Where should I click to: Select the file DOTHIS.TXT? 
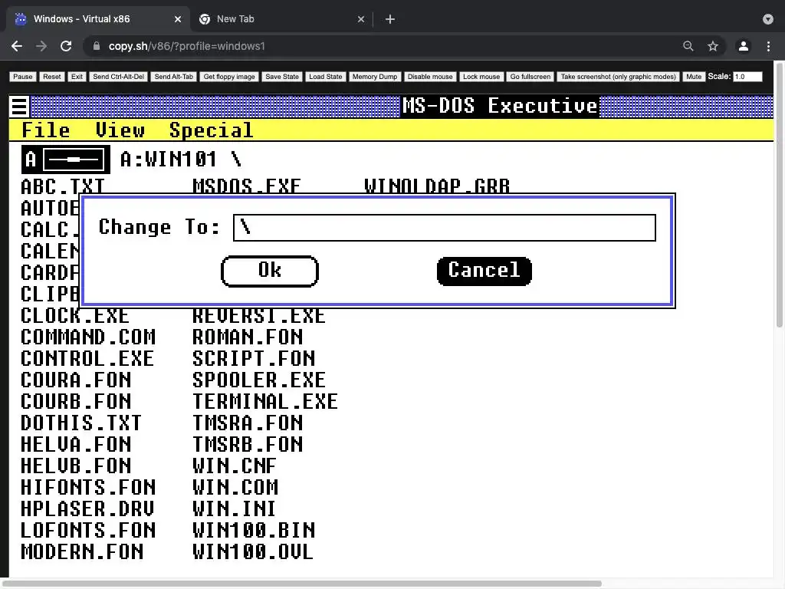click(81, 423)
